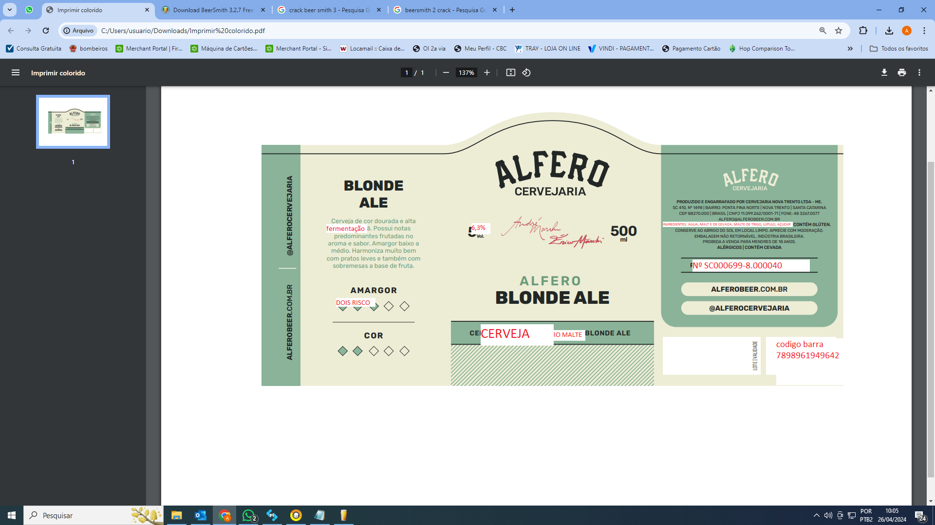The width and height of the screenshot is (935, 525).
Task: Click the zoom percentage field
Action: 466,72
